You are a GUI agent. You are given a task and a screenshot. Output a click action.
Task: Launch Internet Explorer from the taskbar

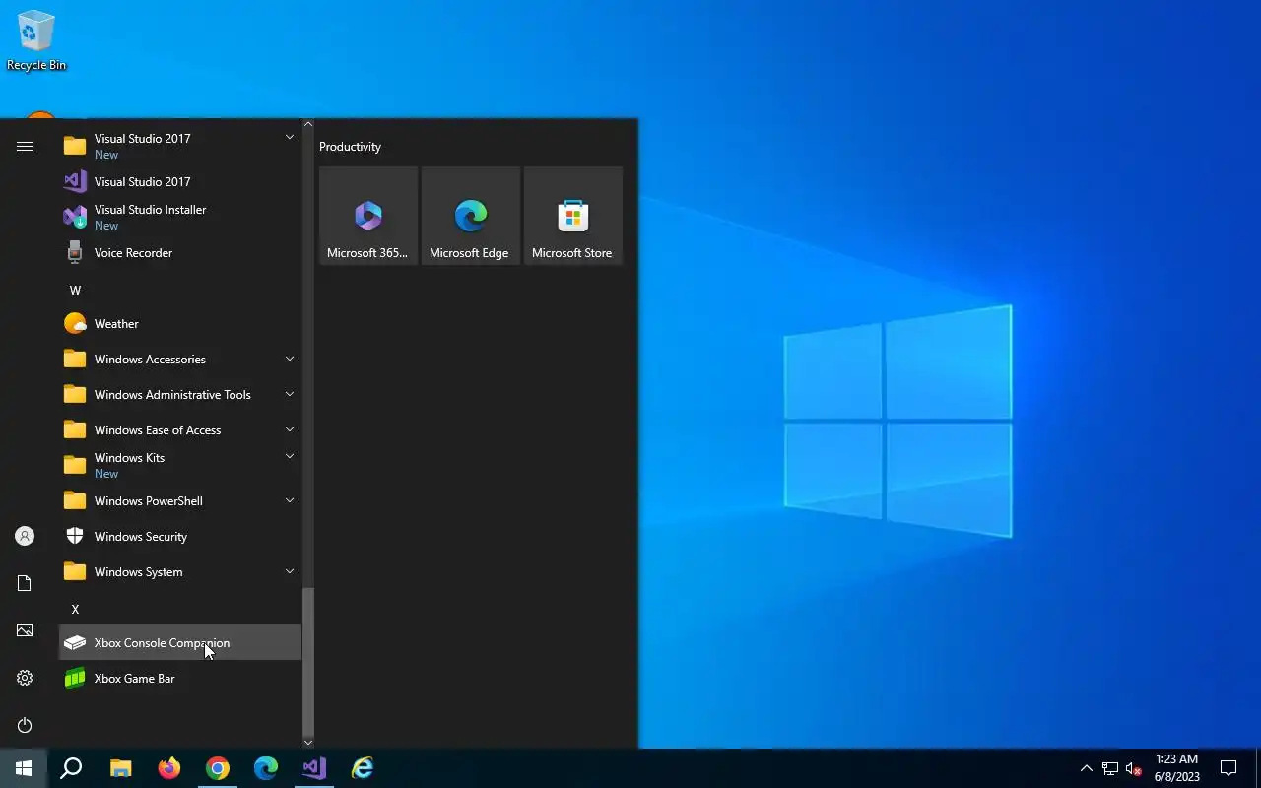363,768
